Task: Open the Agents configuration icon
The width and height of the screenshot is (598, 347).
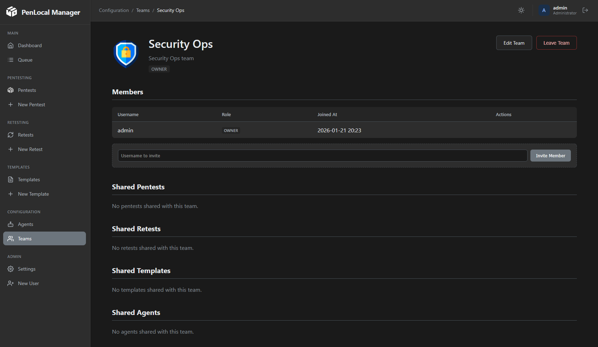Action: (x=11, y=224)
